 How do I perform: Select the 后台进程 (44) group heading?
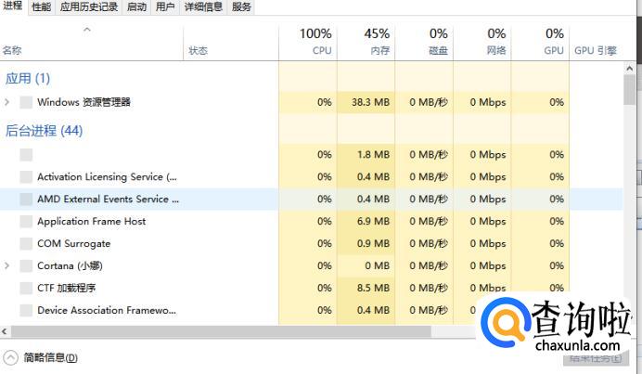pos(45,131)
